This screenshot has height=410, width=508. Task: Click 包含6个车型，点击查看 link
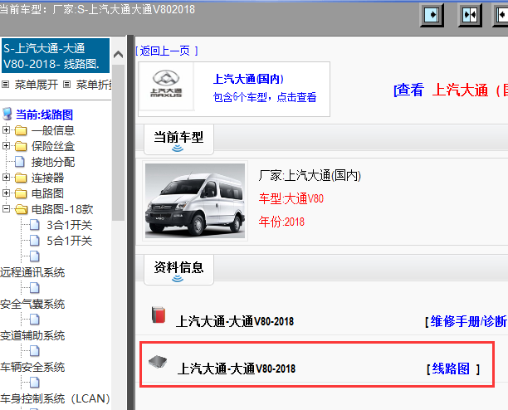(265, 97)
